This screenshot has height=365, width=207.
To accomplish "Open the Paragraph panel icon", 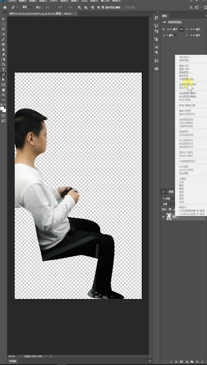I will (157, 53).
